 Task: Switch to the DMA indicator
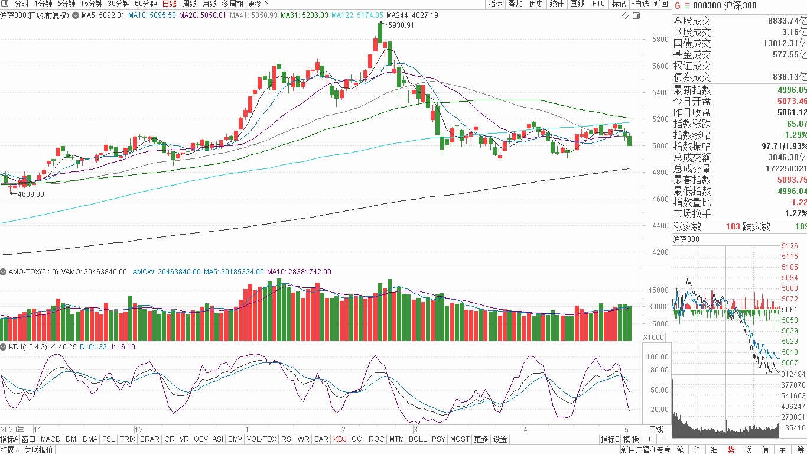(x=90, y=439)
